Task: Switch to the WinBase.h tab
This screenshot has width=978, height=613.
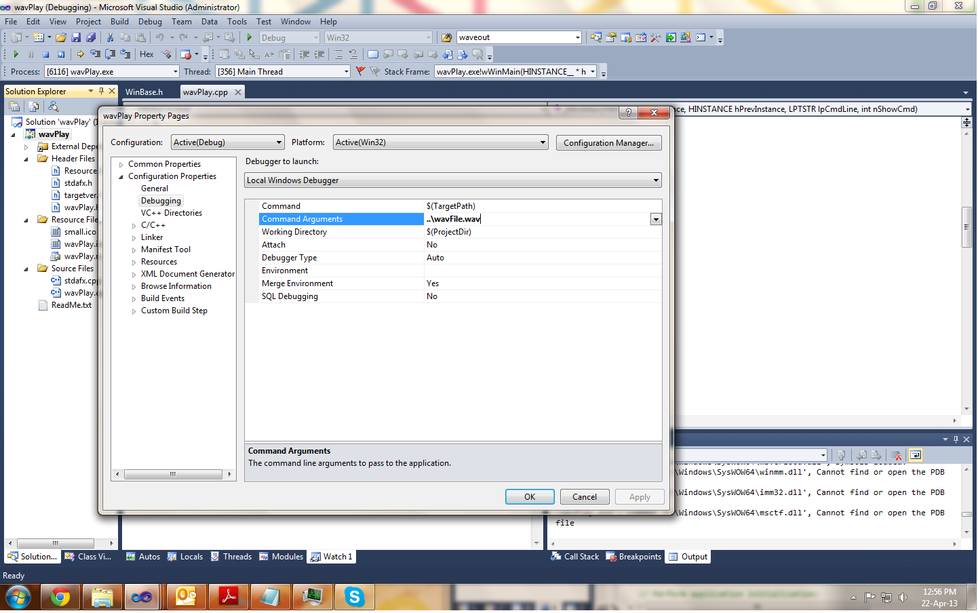Action: point(144,92)
